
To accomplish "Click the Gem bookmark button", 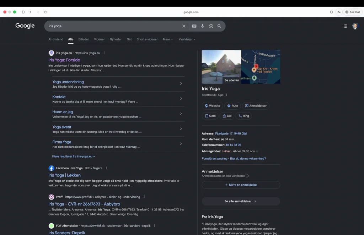I will pos(210,116).
